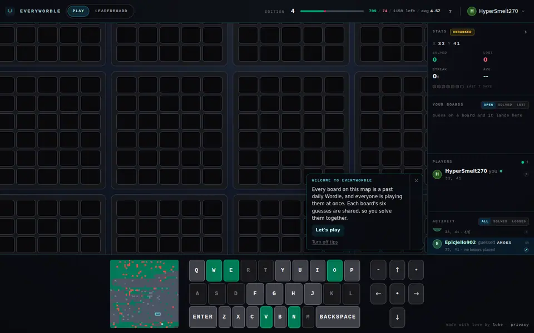This screenshot has height=333, width=534.
Task: Zoom out with the minus button
Action: [x=378, y=270]
